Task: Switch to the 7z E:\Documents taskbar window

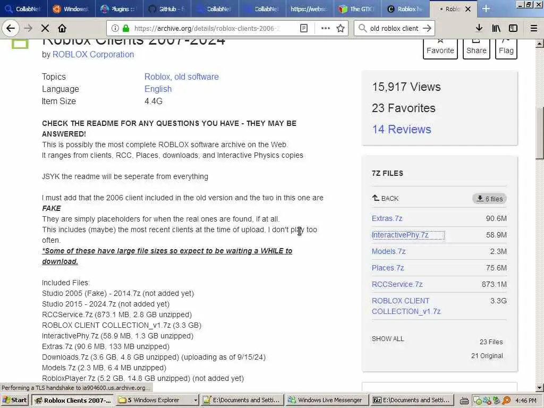Action: pos(413,400)
